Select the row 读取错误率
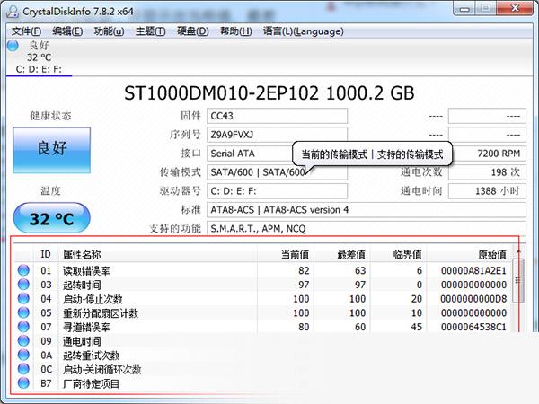 tap(263, 270)
